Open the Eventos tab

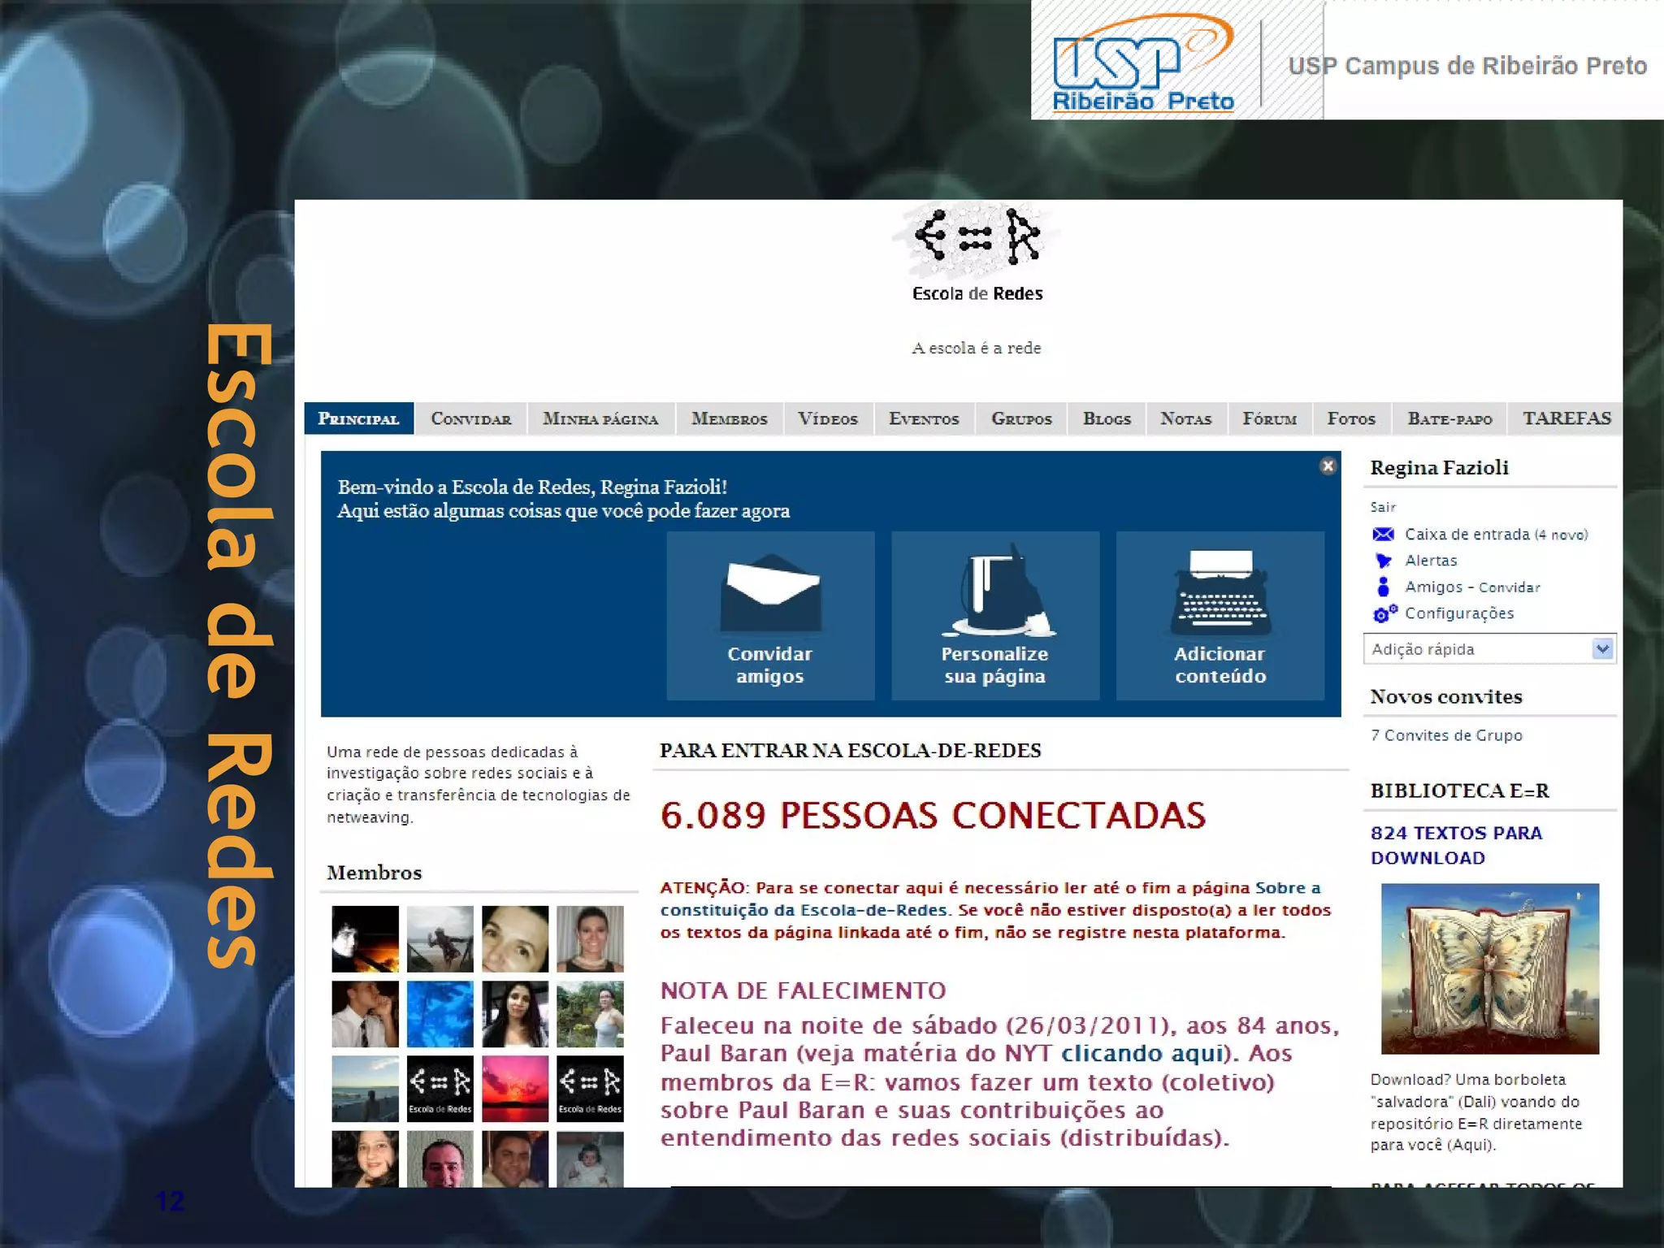click(924, 419)
